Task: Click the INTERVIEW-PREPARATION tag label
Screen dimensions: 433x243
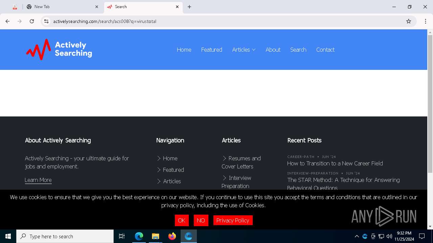Action: pyautogui.click(x=313, y=173)
